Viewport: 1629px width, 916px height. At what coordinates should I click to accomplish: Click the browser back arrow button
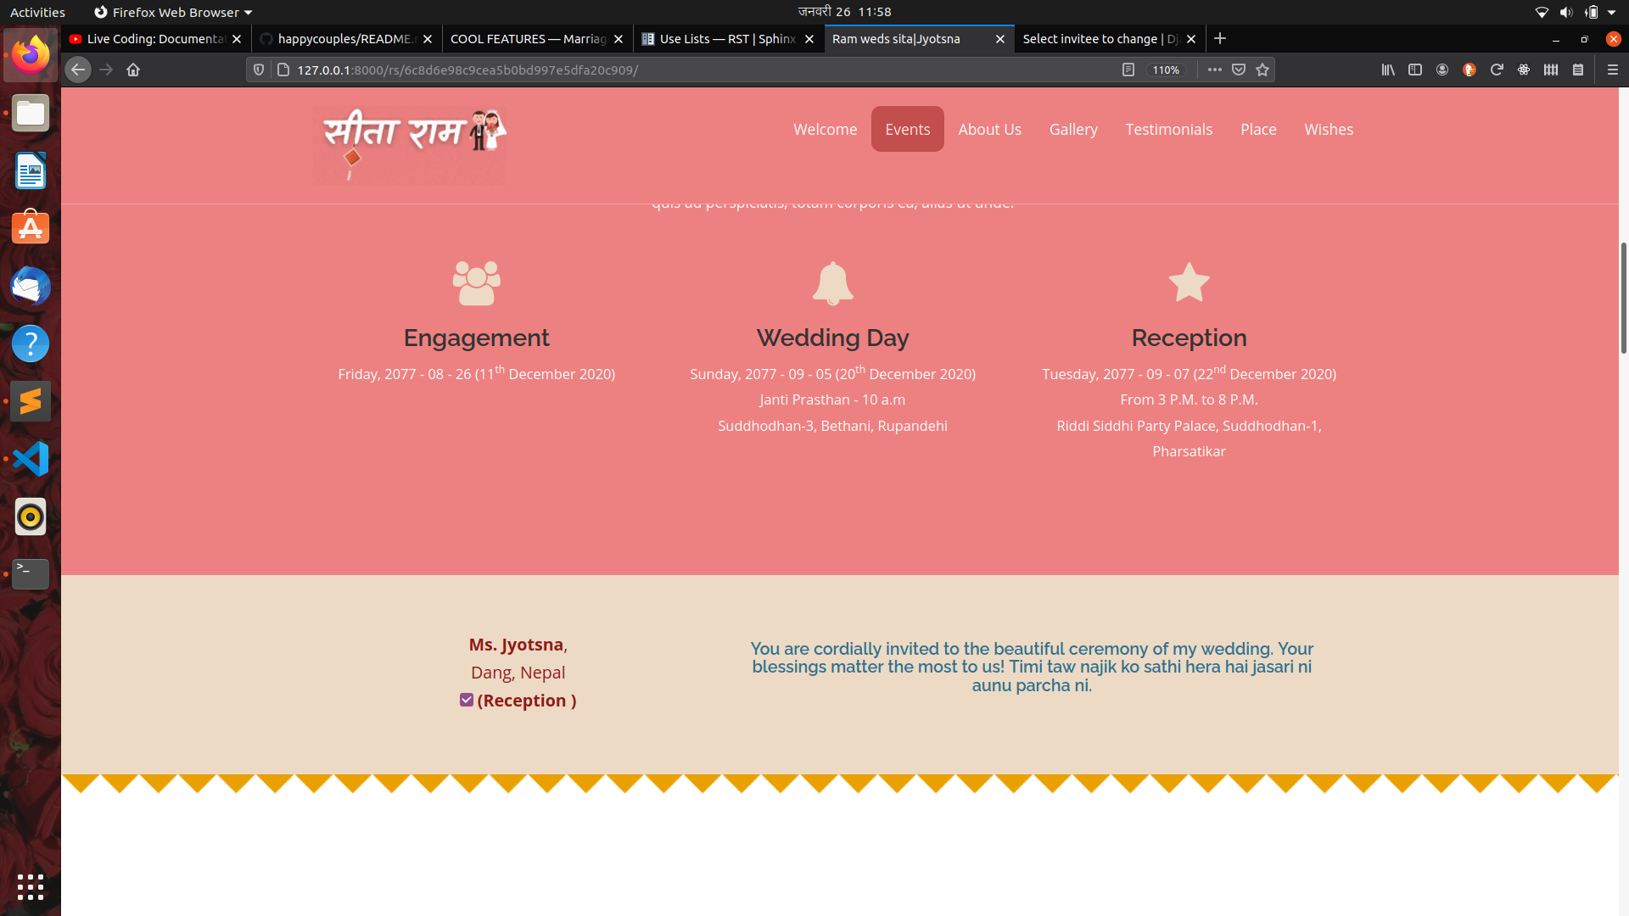78,70
